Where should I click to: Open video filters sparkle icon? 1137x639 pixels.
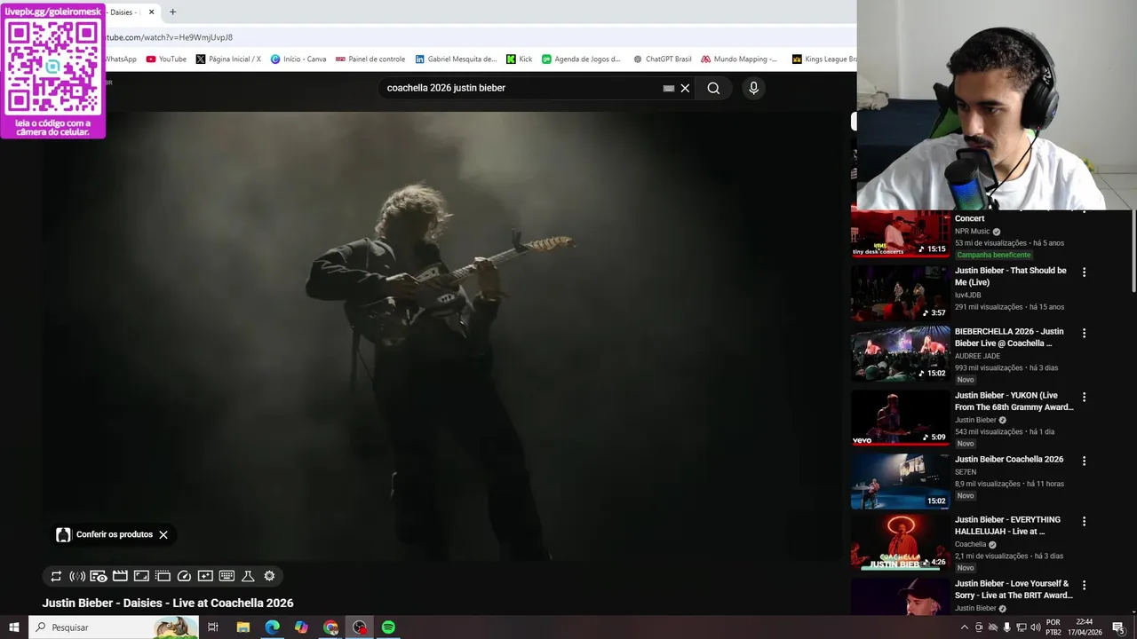coord(205,576)
